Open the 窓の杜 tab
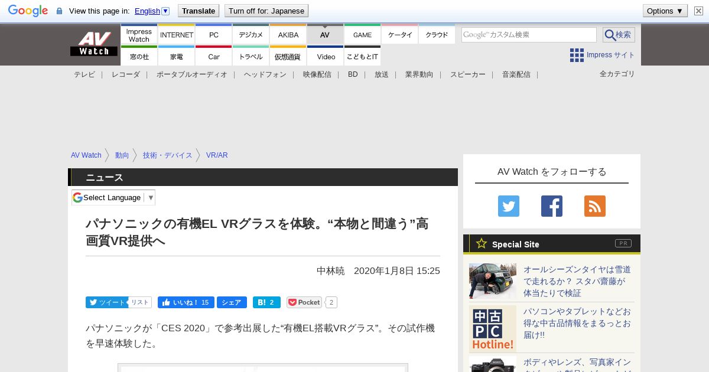 click(x=139, y=56)
